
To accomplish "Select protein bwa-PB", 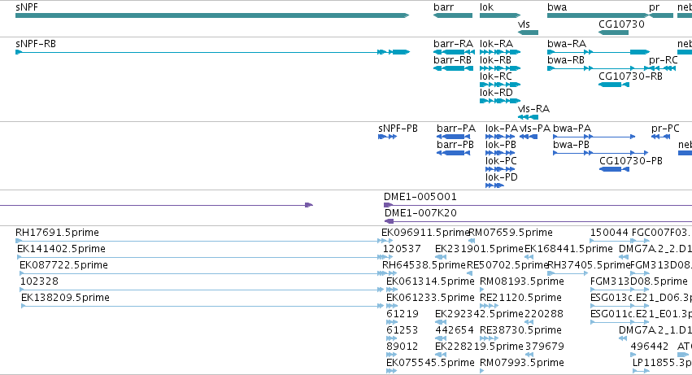I will 601,153.
